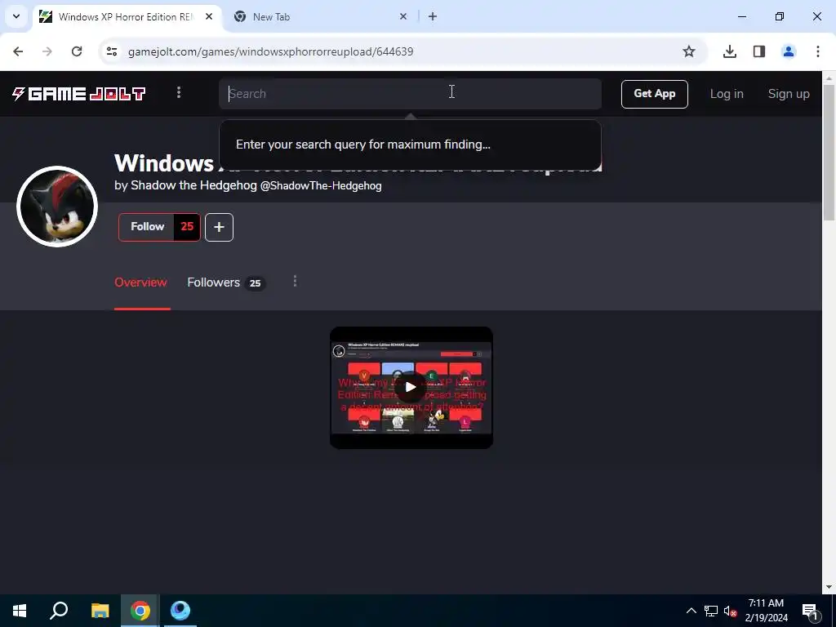This screenshot has width=836, height=627.
Task: Open Windows taskbar search
Action: click(x=59, y=611)
